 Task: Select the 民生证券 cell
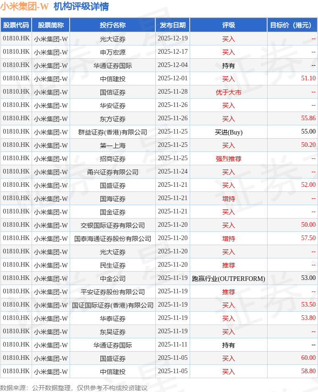(x=113, y=265)
